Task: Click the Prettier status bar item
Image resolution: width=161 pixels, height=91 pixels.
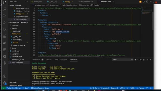Action: click(140, 88)
